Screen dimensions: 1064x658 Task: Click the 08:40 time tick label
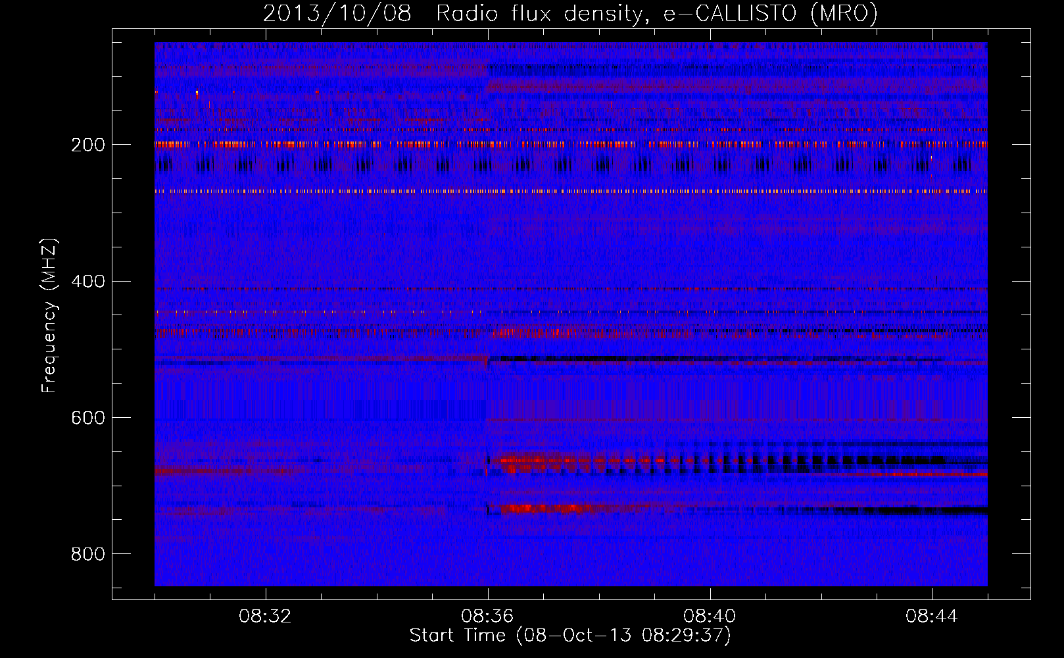(x=710, y=617)
